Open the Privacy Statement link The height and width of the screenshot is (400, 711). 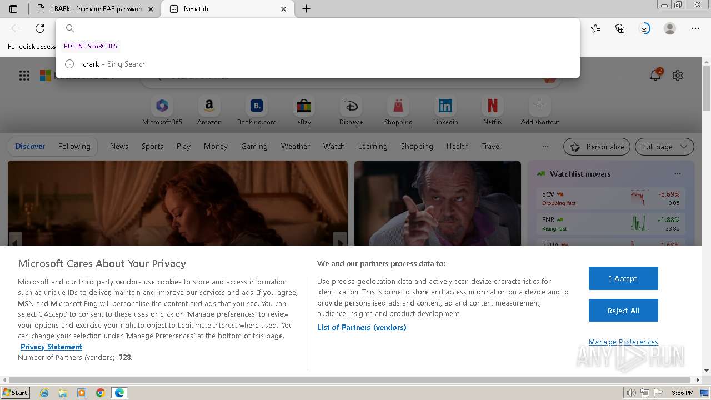pyautogui.click(x=51, y=347)
